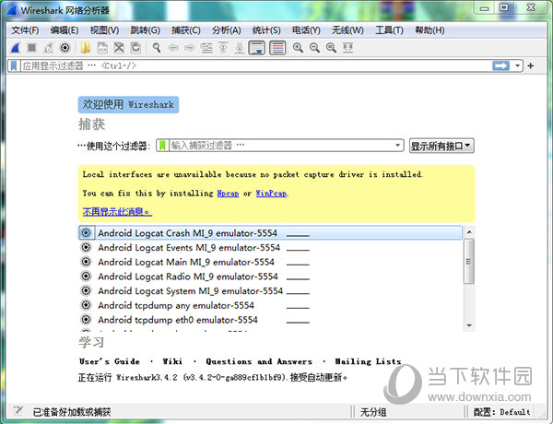The image size is (553, 424).
Task: Jump to the first packet
Action: tap(223, 48)
